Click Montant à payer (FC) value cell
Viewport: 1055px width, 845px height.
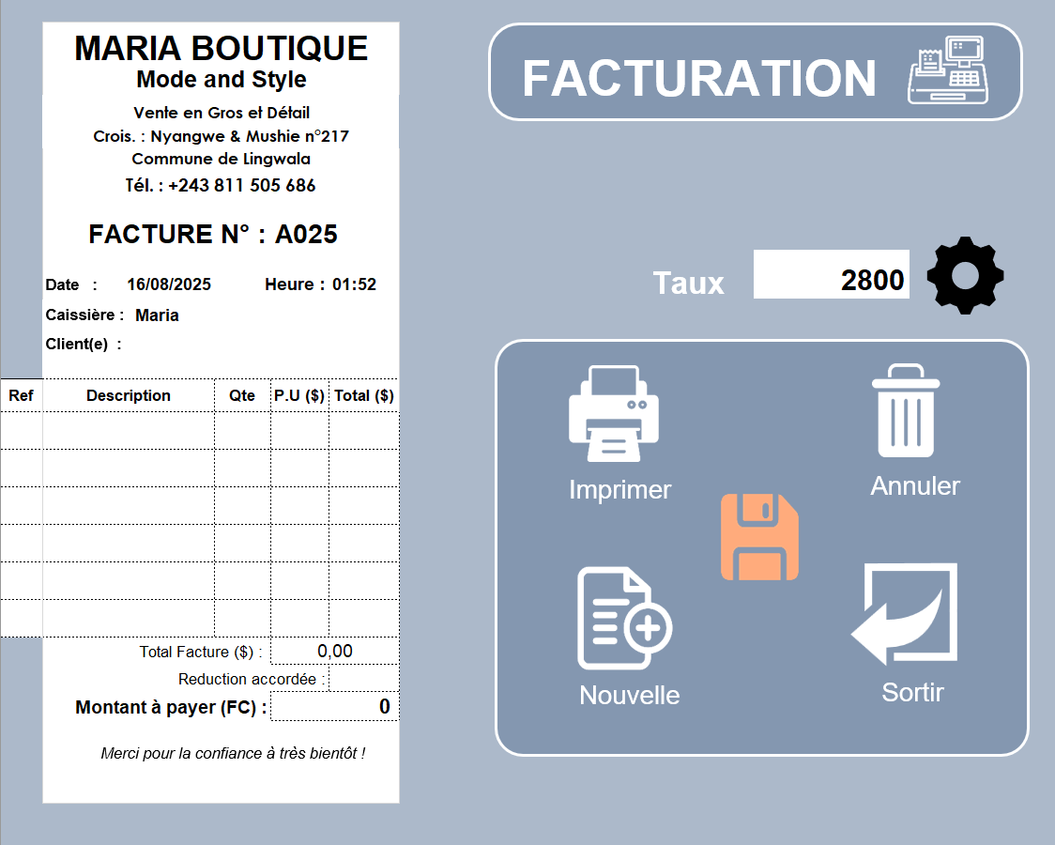tap(334, 707)
